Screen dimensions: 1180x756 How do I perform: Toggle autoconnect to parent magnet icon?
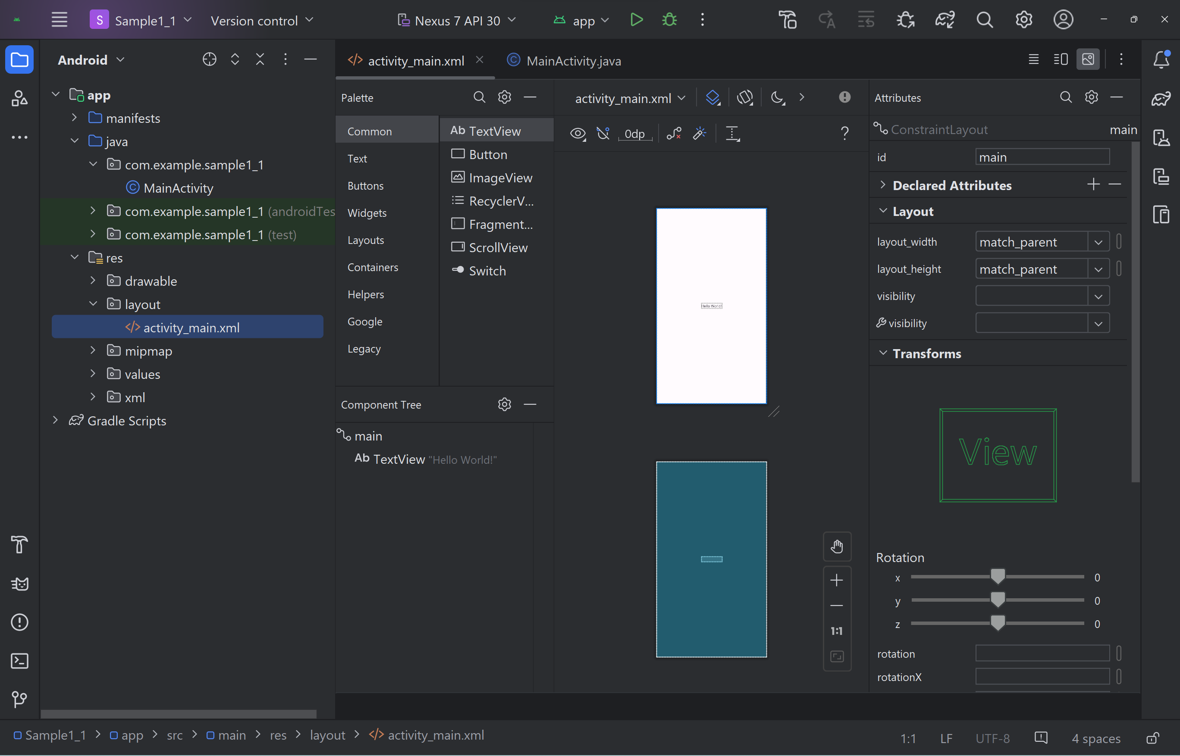point(603,133)
